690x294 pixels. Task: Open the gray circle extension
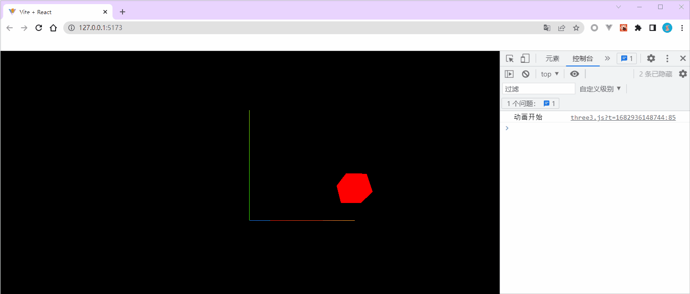tap(594, 28)
